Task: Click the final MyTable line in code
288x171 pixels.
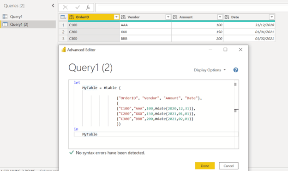Action: coord(90,134)
